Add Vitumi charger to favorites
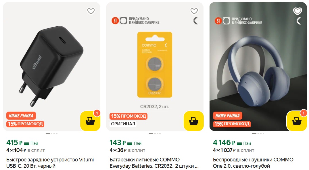 pyautogui.click(x=91, y=11)
